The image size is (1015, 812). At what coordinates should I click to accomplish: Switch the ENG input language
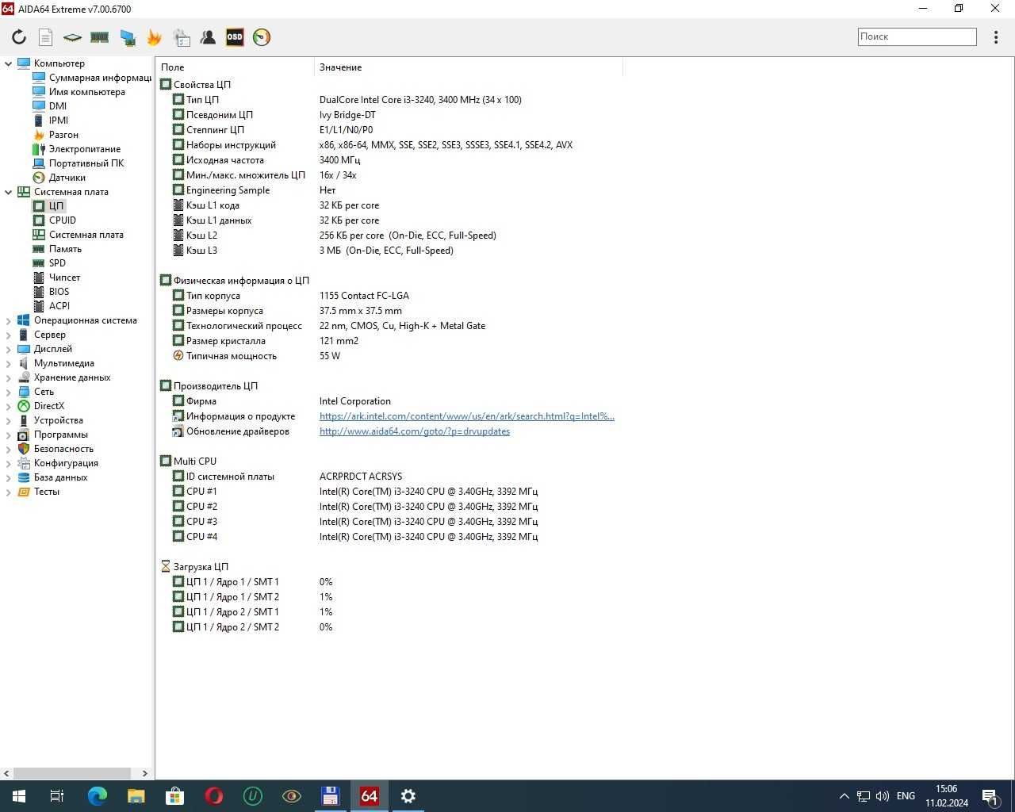(906, 796)
